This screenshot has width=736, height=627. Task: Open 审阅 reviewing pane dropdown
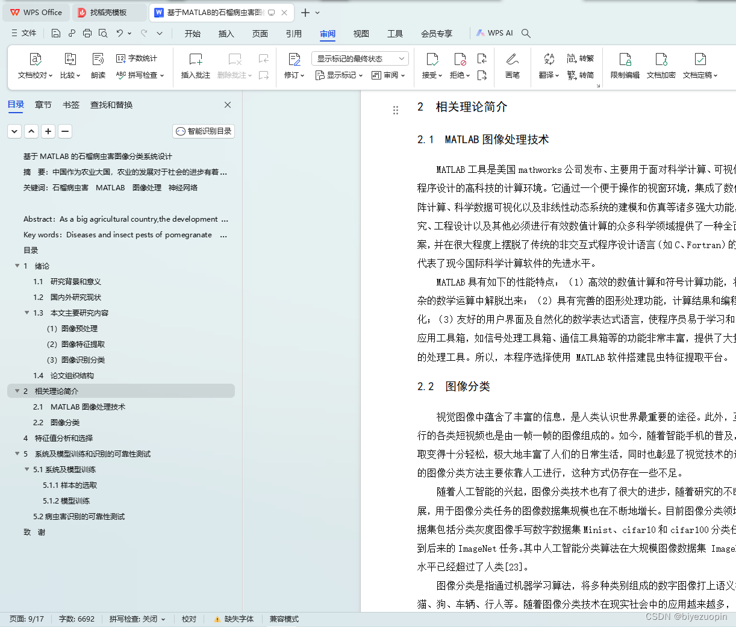pos(388,75)
